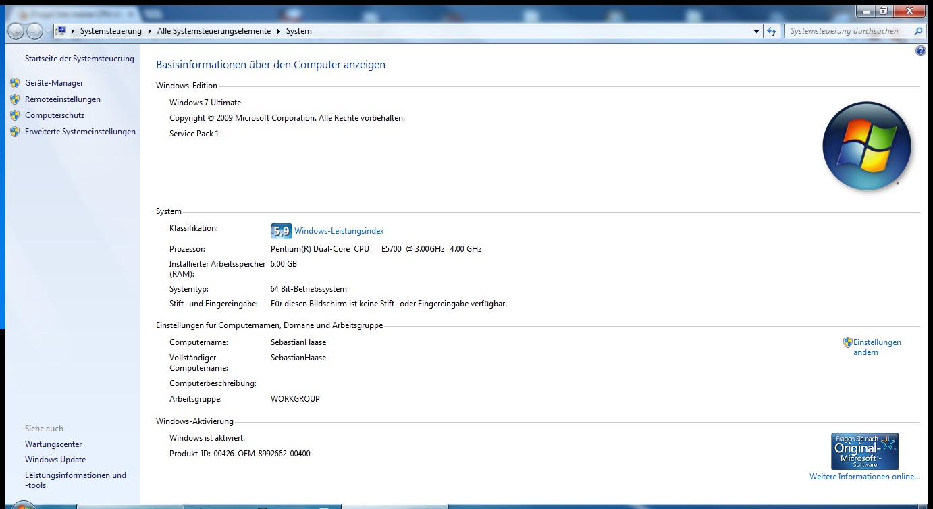Open Erweiterte Systemeinstellungen

[80, 132]
